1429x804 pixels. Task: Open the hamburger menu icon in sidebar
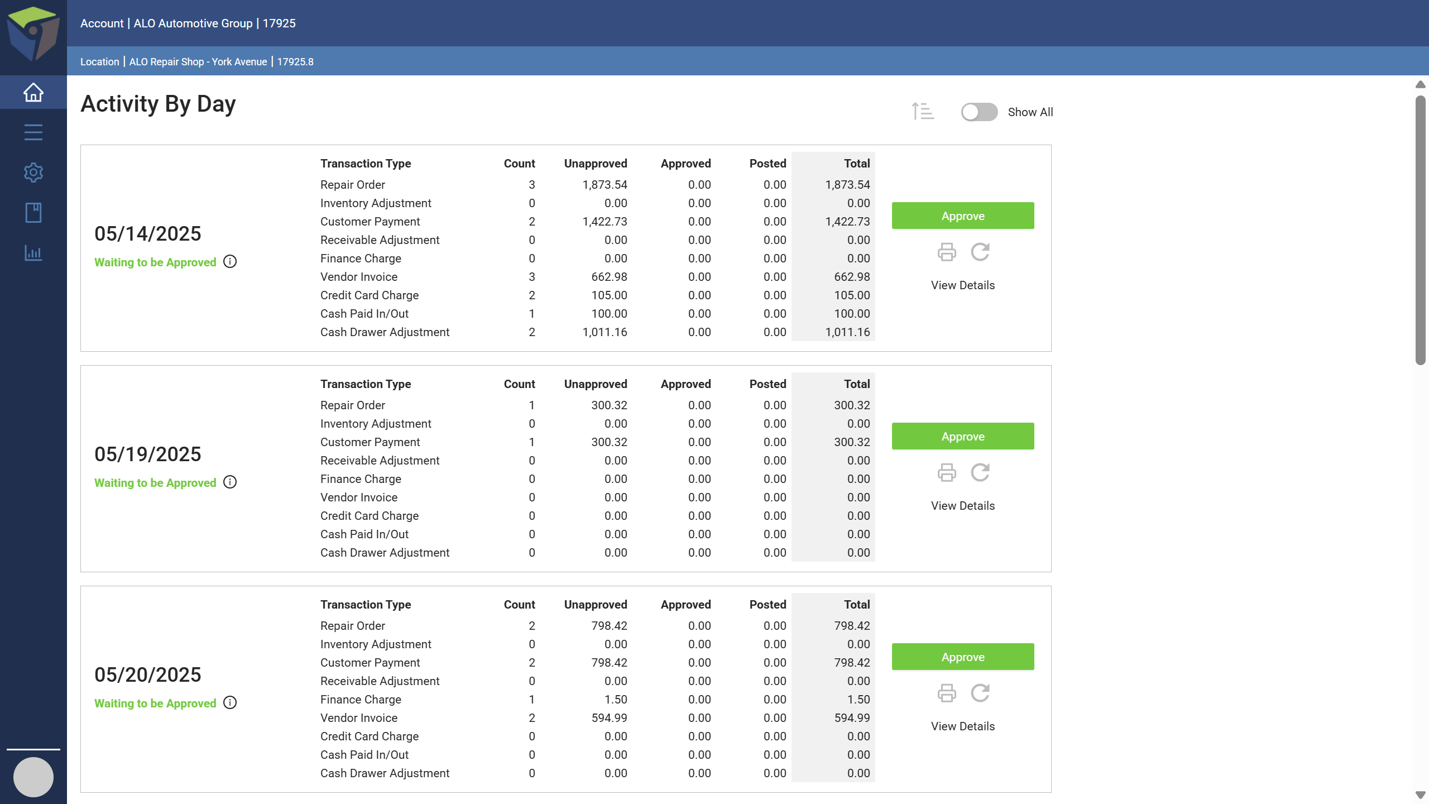point(33,132)
